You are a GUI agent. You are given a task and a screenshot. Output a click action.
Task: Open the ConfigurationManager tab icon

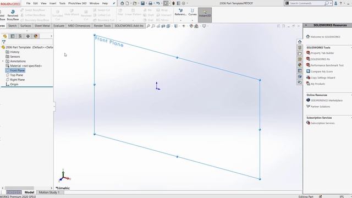(x=20, y=36)
